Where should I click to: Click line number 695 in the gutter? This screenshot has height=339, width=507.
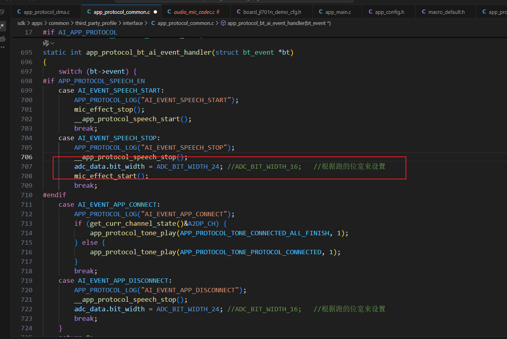[x=27, y=52]
